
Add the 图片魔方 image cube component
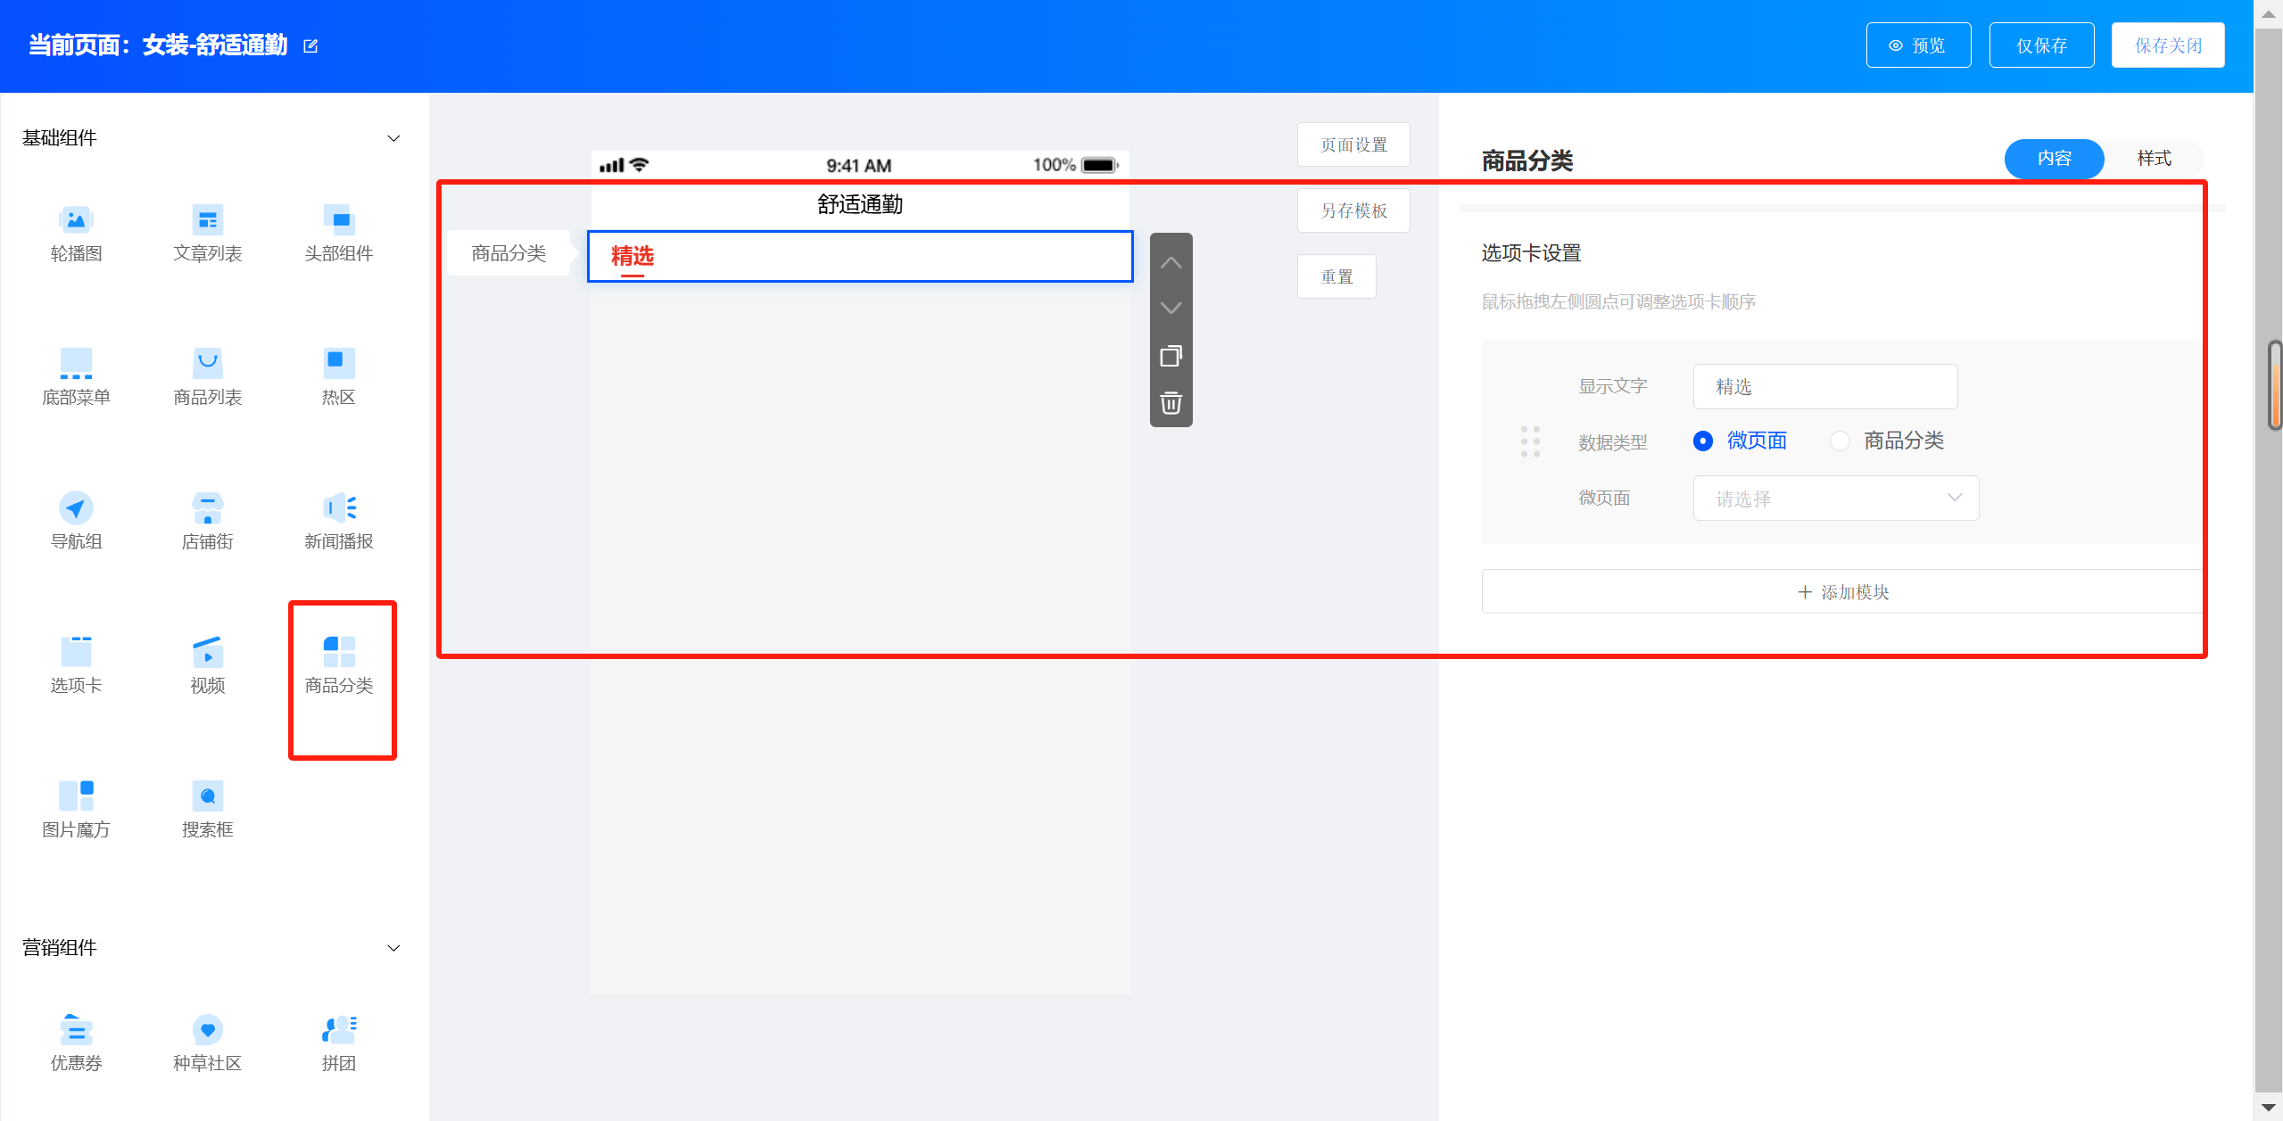coord(76,810)
